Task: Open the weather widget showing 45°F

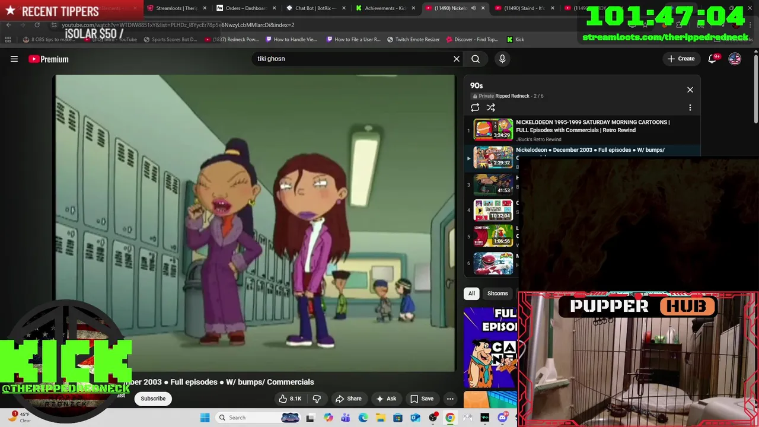Action: pos(19,418)
